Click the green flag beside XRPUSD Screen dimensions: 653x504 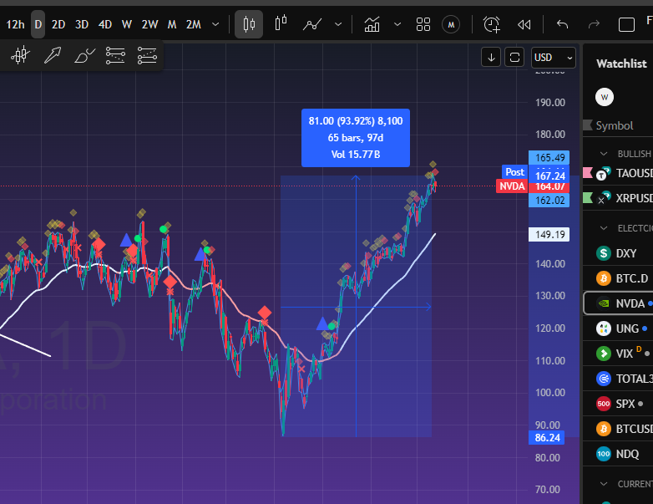588,197
